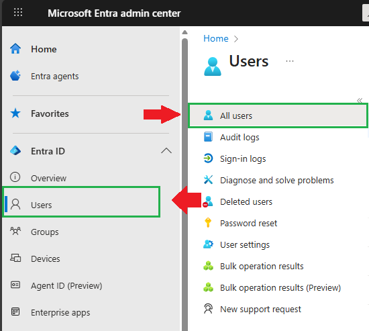This screenshot has width=369, height=331.
Task: Click the Diagnose wrench icon
Action: (x=208, y=180)
